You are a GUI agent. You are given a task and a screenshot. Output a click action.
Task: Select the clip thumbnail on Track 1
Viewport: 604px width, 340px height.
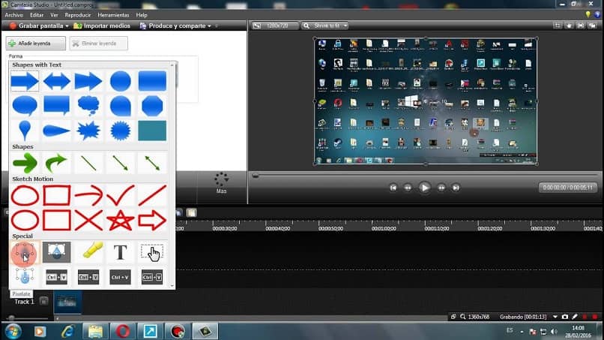click(x=67, y=302)
